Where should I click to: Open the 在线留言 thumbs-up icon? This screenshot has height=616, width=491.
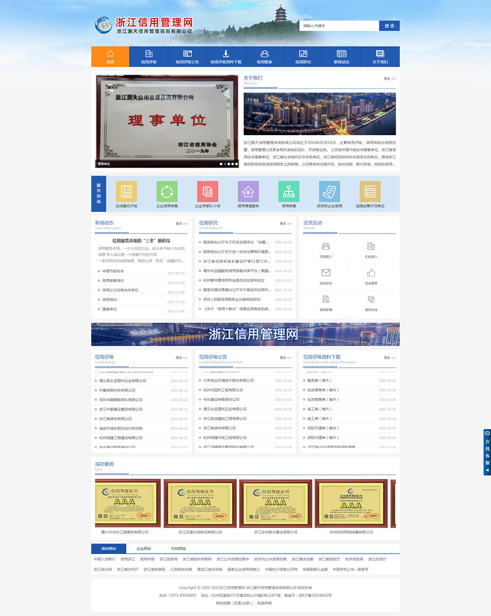pyautogui.click(x=371, y=273)
